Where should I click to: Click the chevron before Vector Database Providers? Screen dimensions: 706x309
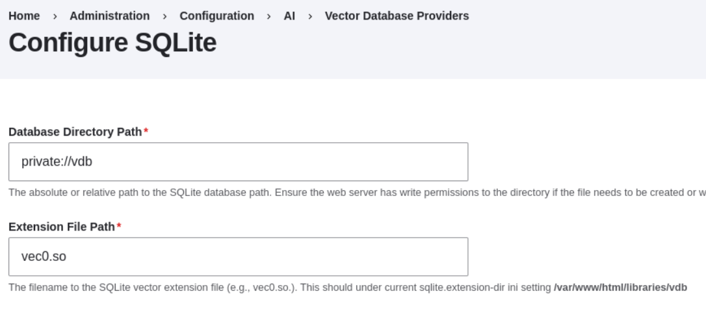(x=309, y=16)
